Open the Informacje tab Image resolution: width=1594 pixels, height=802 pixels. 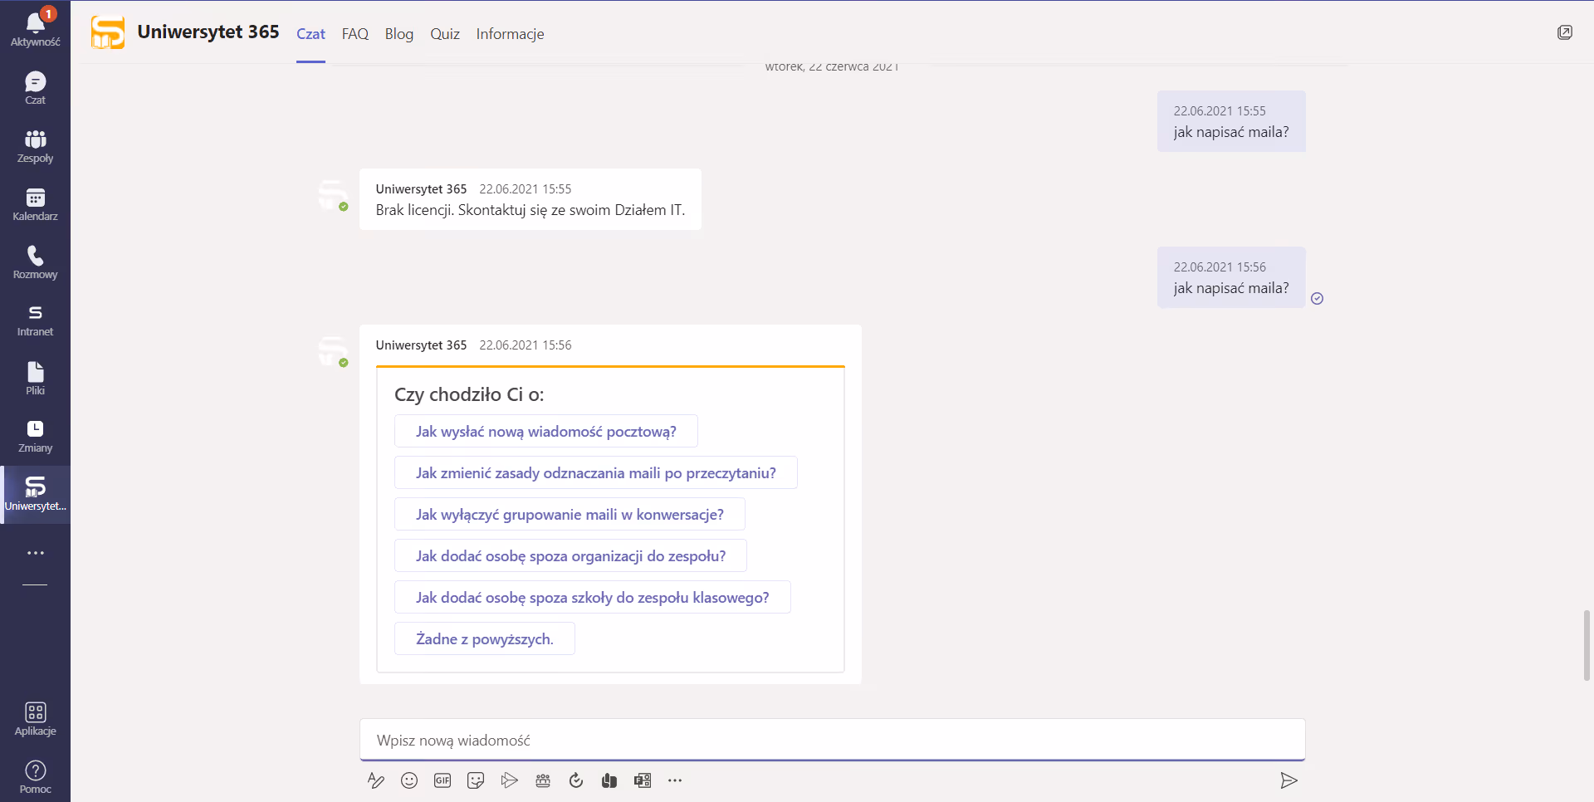510,34
